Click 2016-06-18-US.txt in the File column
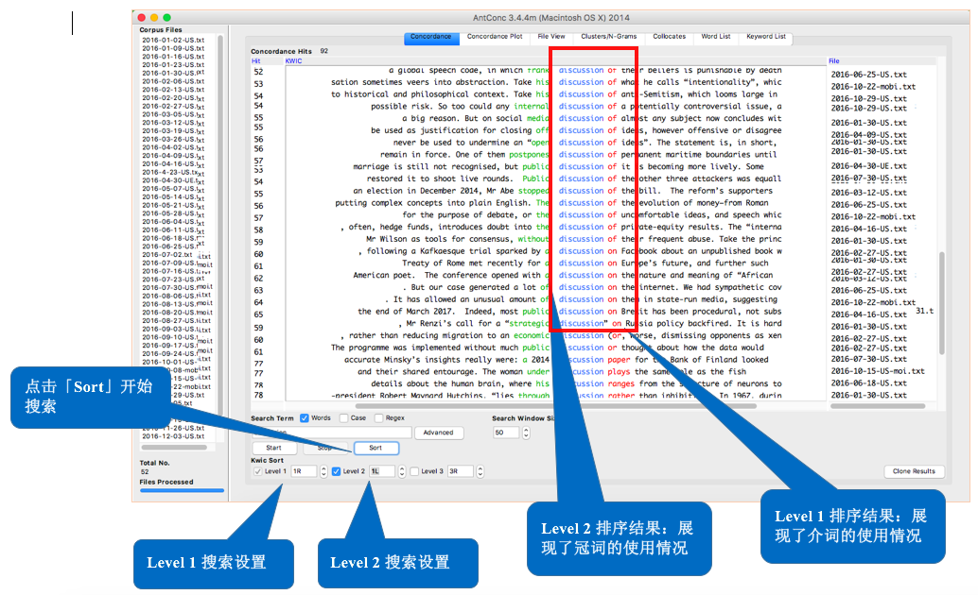Image resolution: width=978 pixels, height=595 pixels. [x=869, y=383]
